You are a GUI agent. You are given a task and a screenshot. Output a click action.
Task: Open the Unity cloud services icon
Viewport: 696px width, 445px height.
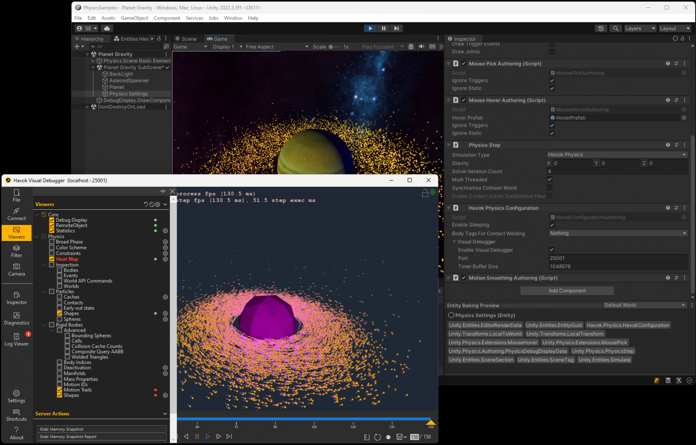coord(107,28)
